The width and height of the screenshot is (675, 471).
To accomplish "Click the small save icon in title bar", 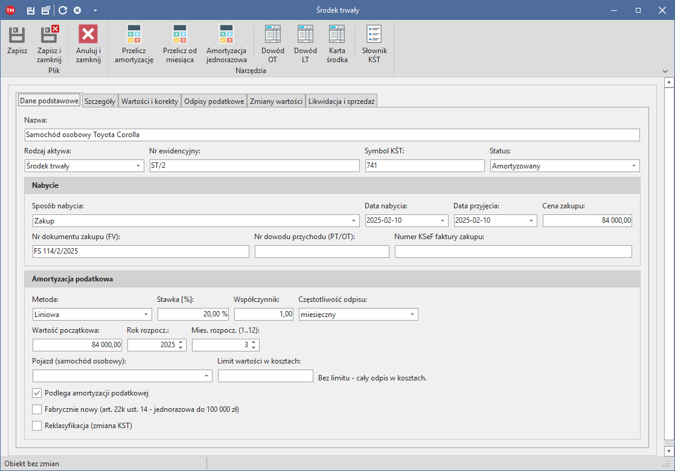I will click(x=31, y=10).
